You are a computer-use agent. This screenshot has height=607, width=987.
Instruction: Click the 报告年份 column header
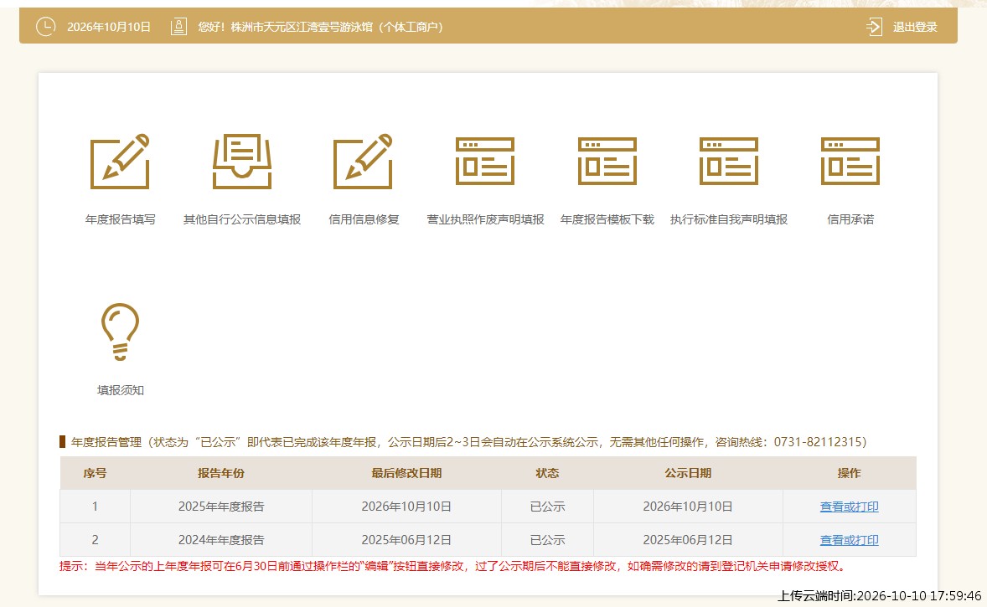coord(221,473)
